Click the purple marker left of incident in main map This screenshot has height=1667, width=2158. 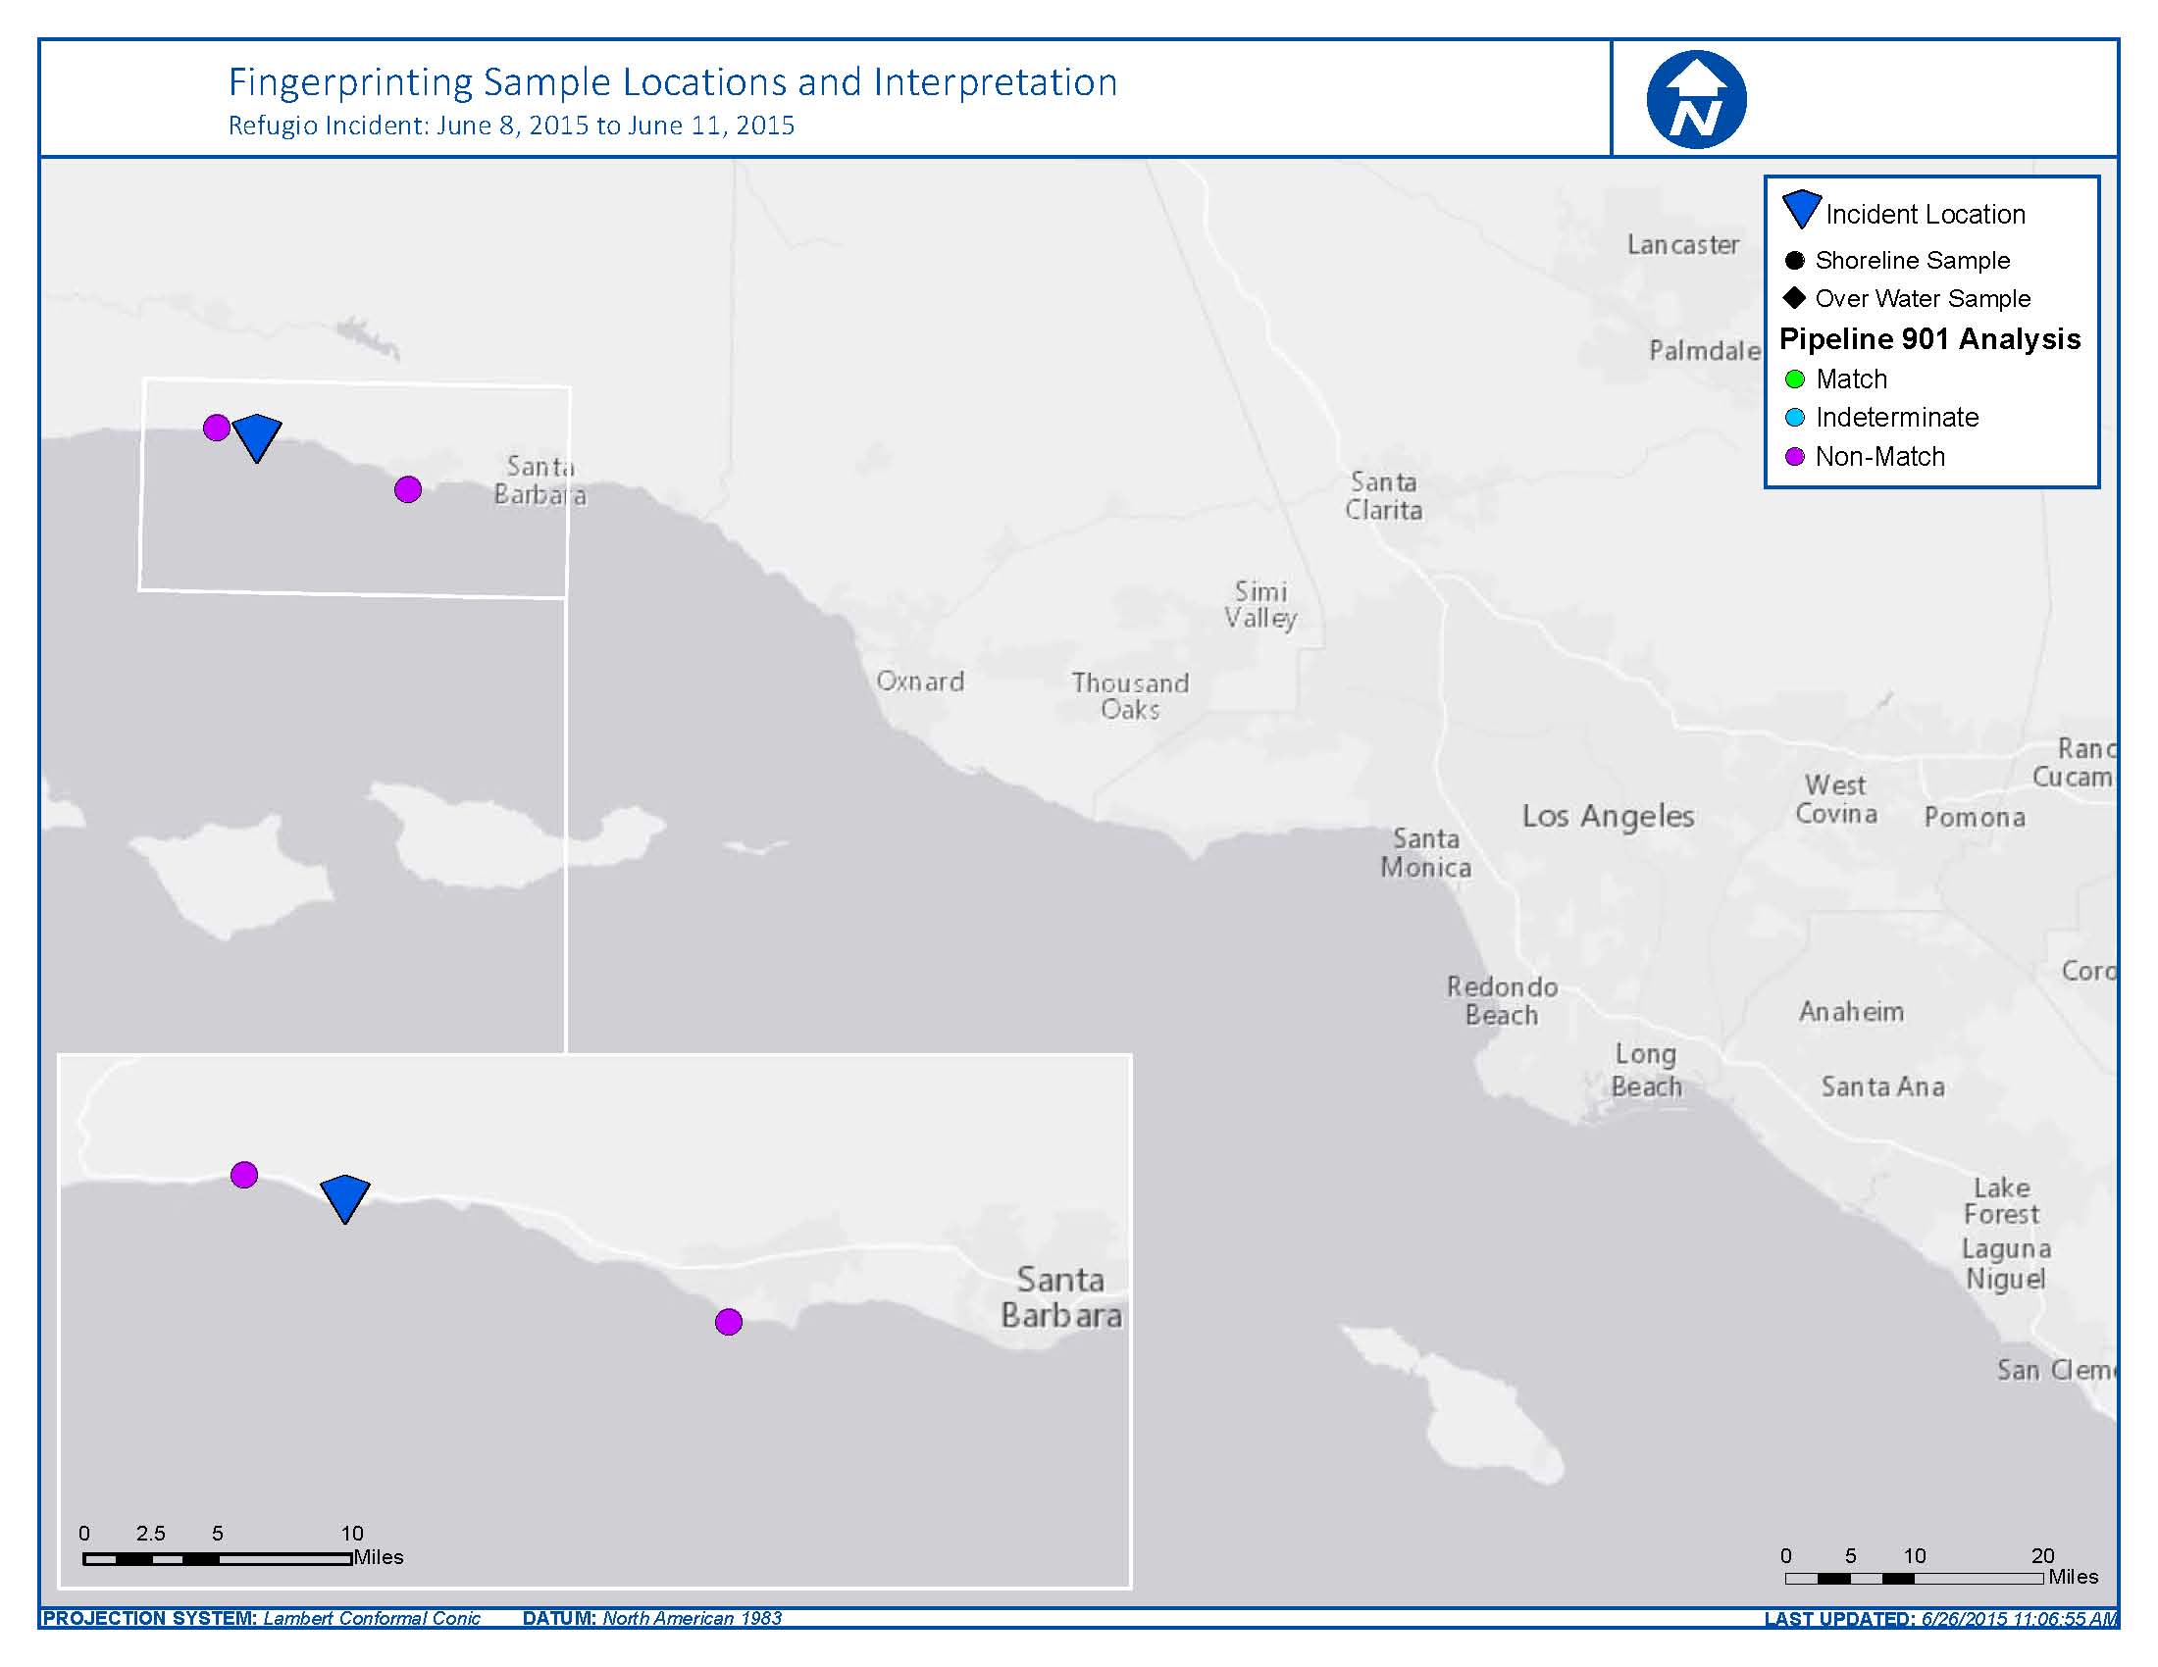(217, 428)
